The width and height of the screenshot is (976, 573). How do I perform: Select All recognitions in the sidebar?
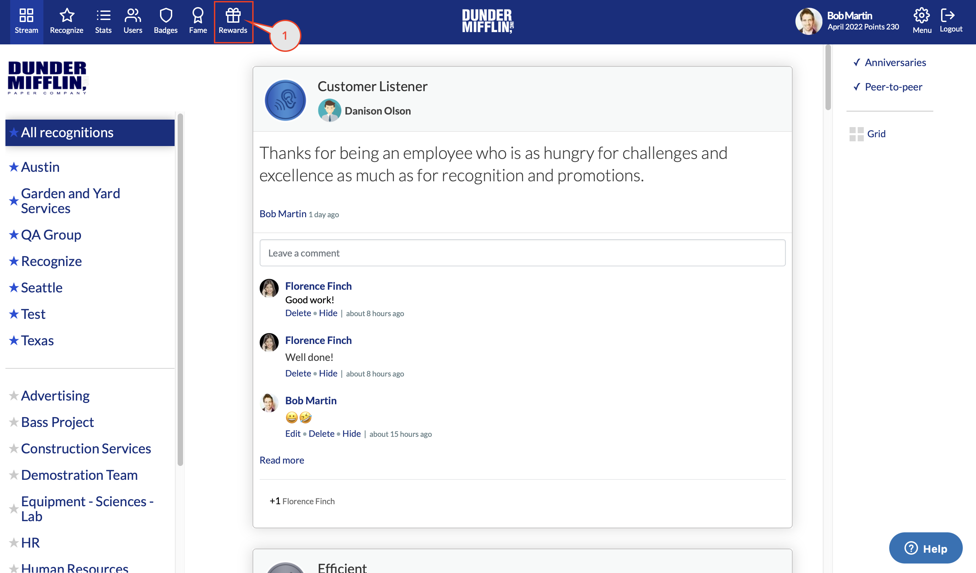90,133
